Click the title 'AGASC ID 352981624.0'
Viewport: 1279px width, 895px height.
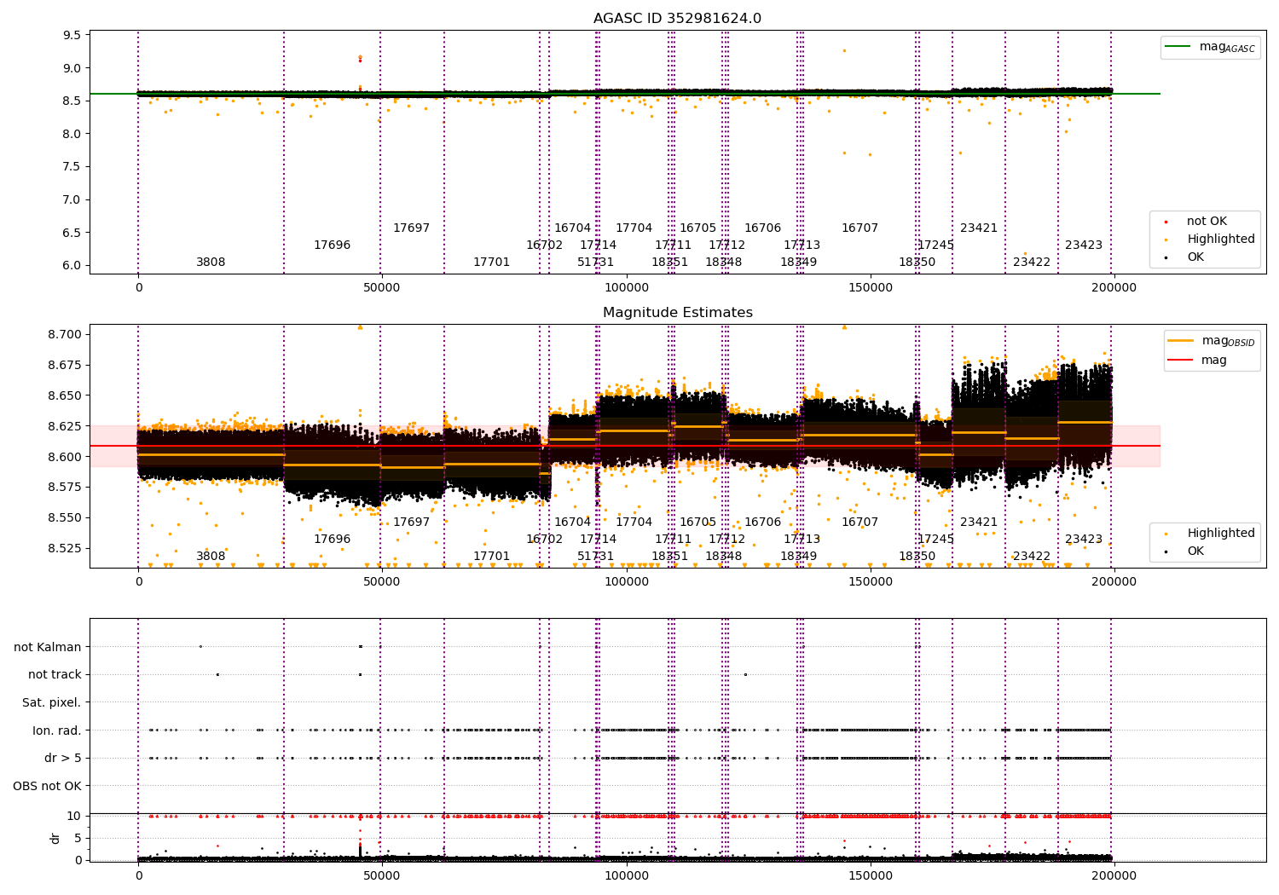(x=677, y=19)
